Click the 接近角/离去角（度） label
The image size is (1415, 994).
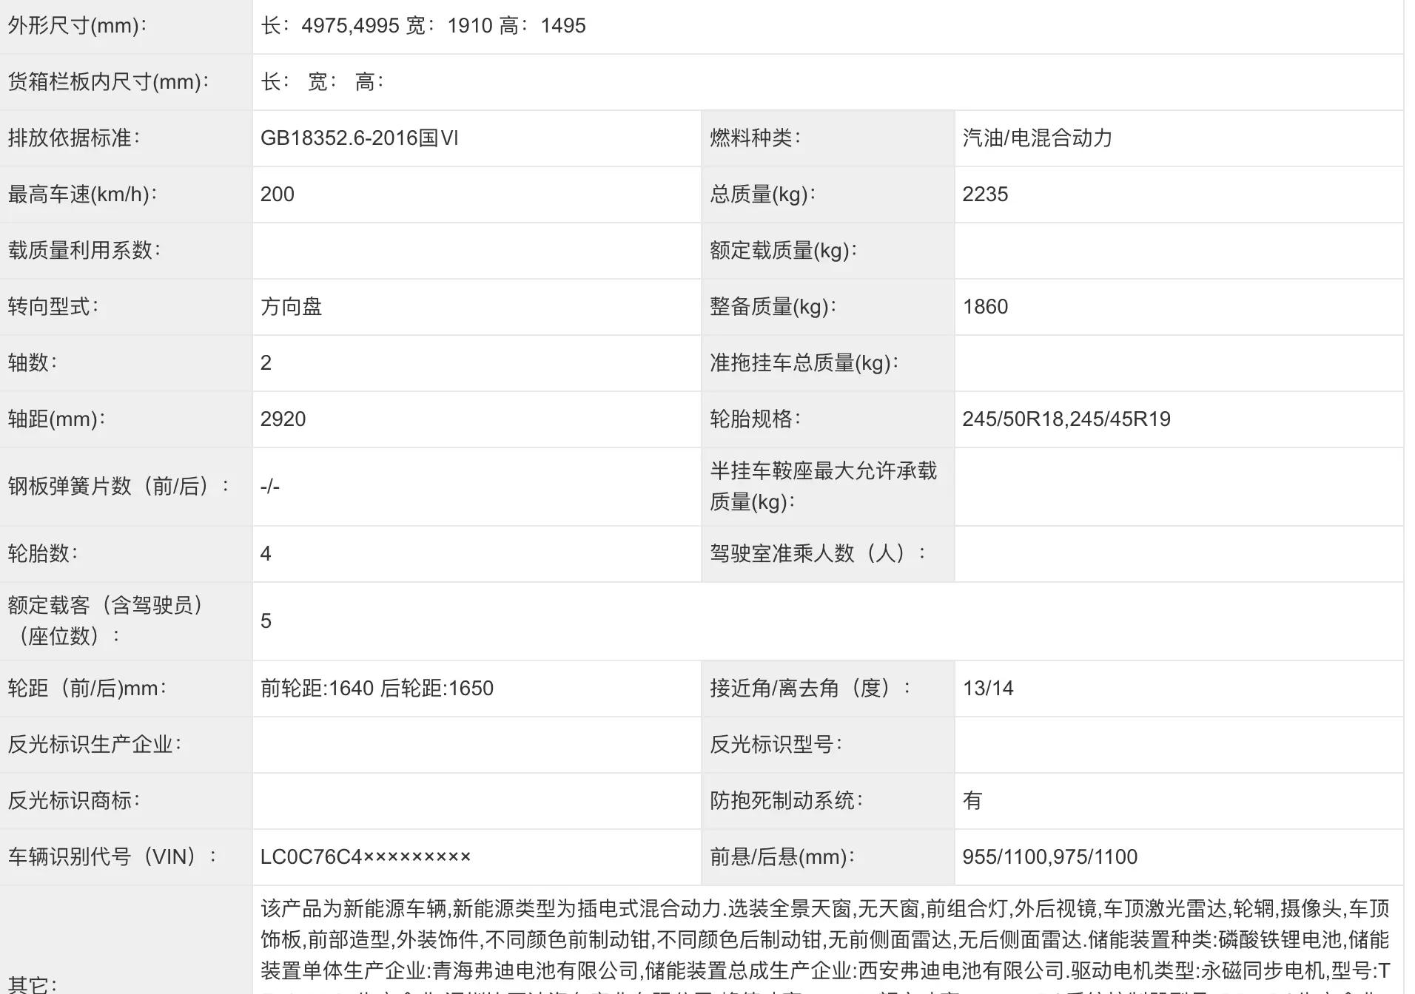pos(810,689)
